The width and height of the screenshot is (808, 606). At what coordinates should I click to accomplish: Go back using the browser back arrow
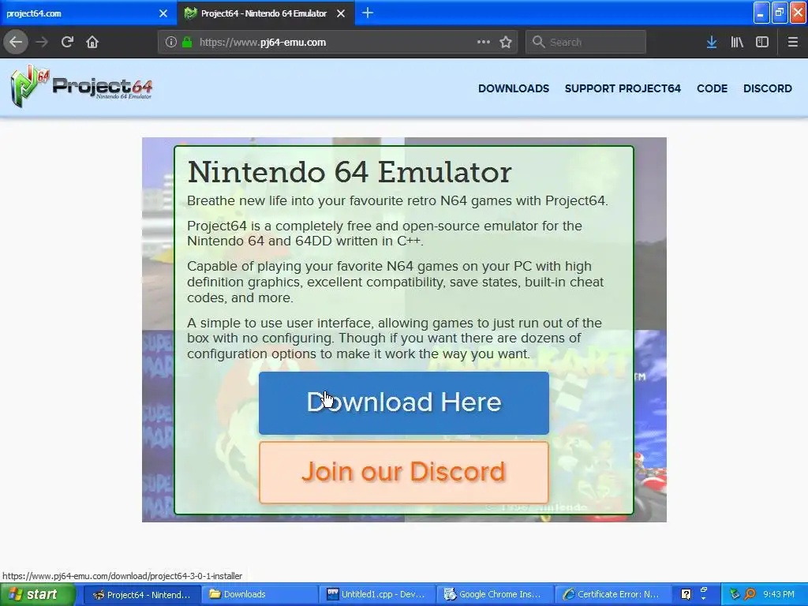tap(16, 42)
